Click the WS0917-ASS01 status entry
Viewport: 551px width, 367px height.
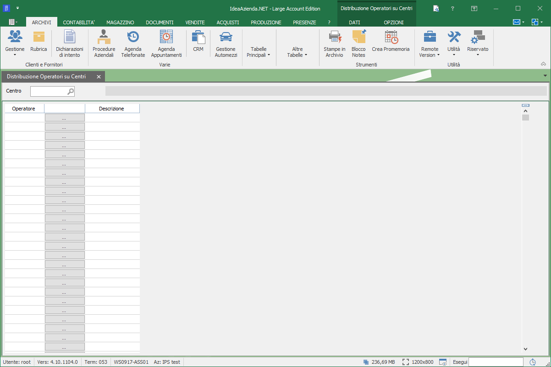point(131,362)
